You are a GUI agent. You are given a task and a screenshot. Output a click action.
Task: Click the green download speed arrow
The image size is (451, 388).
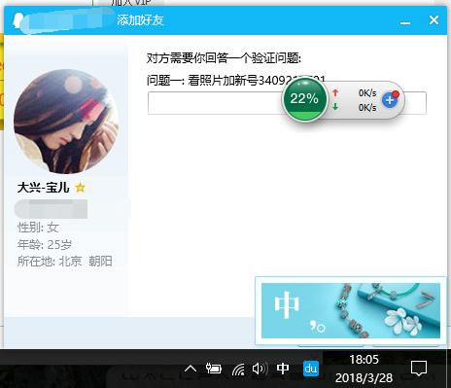click(335, 106)
